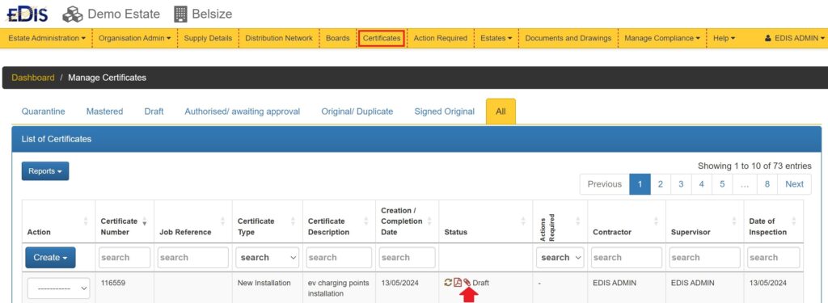
Task: Go to the Dashboard breadcrumb link
Action: coord(32,78)
